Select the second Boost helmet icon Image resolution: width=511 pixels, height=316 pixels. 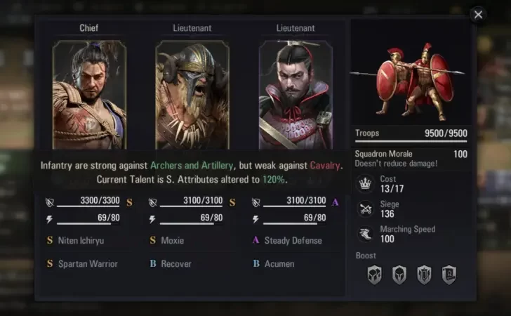pyautogui.click(x=399, y=275)
